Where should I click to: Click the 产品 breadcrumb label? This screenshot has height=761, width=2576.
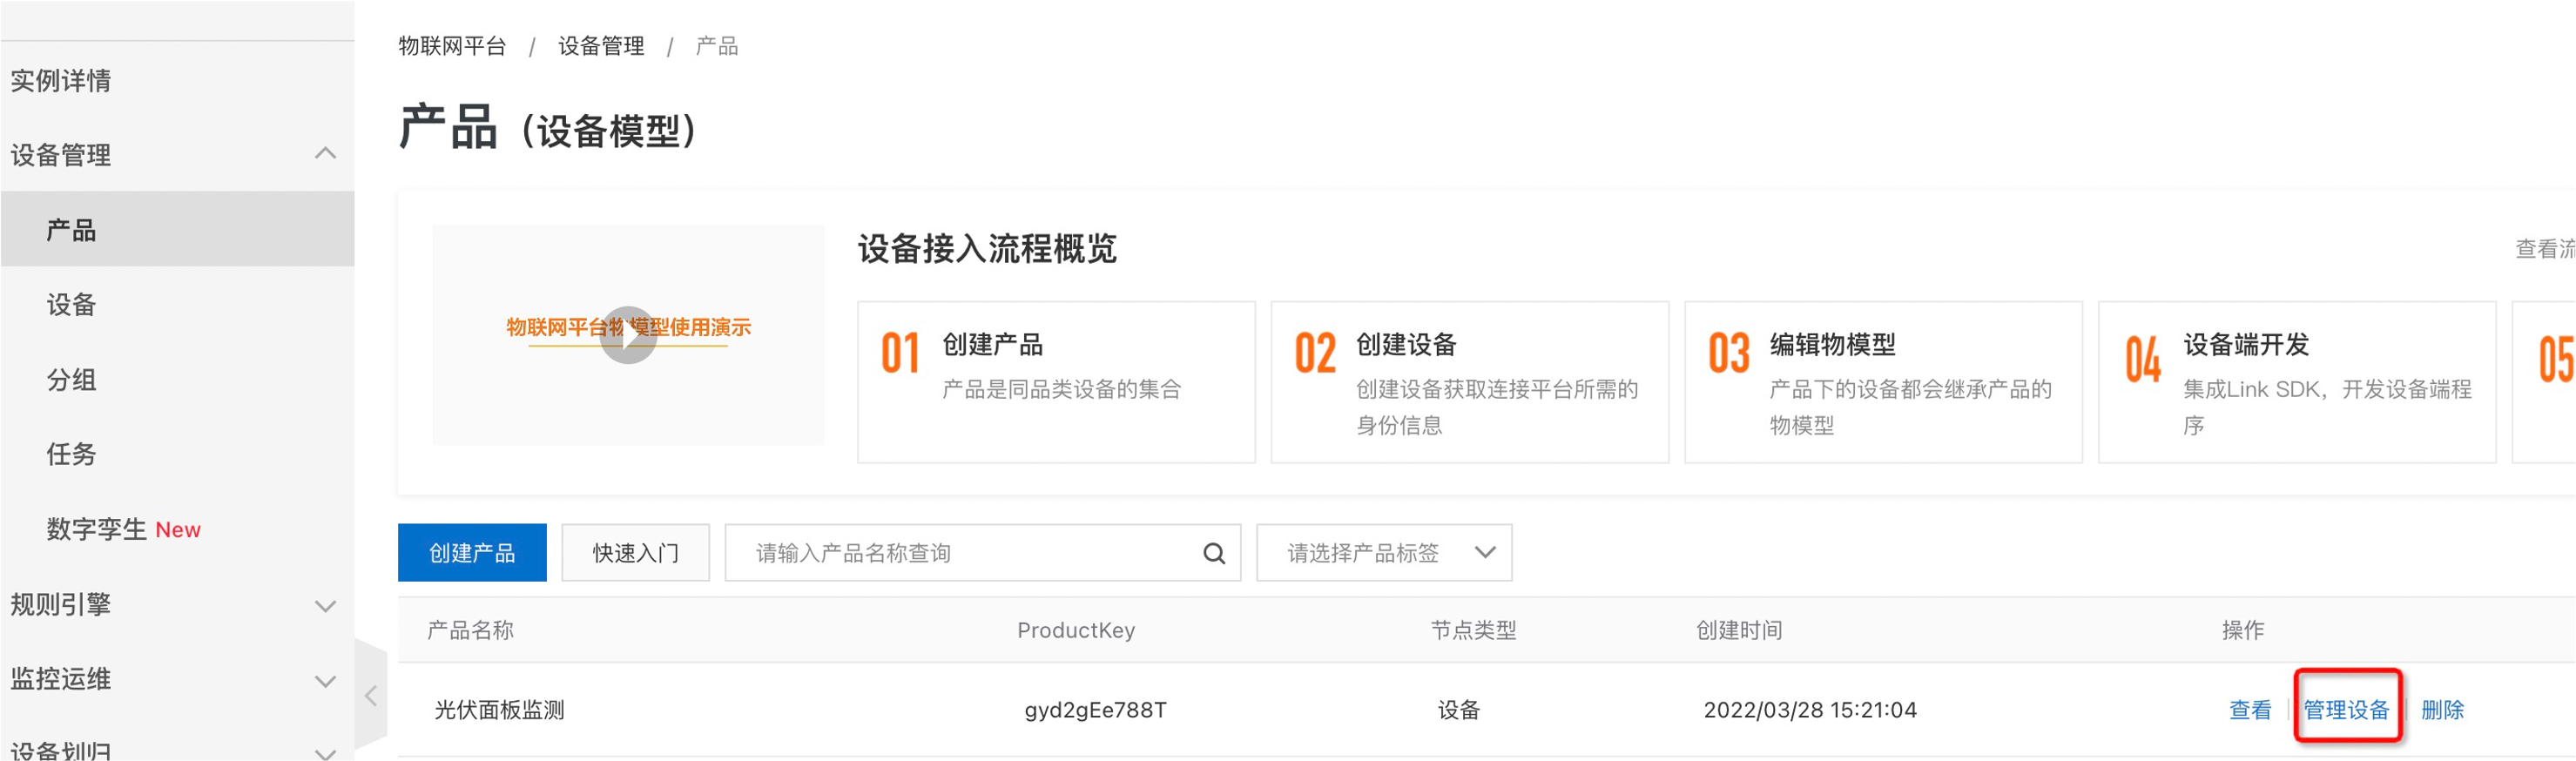717,46
